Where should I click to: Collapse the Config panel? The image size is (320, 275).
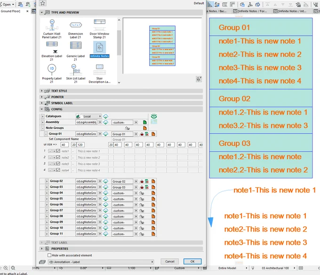(x=41, y=109)
